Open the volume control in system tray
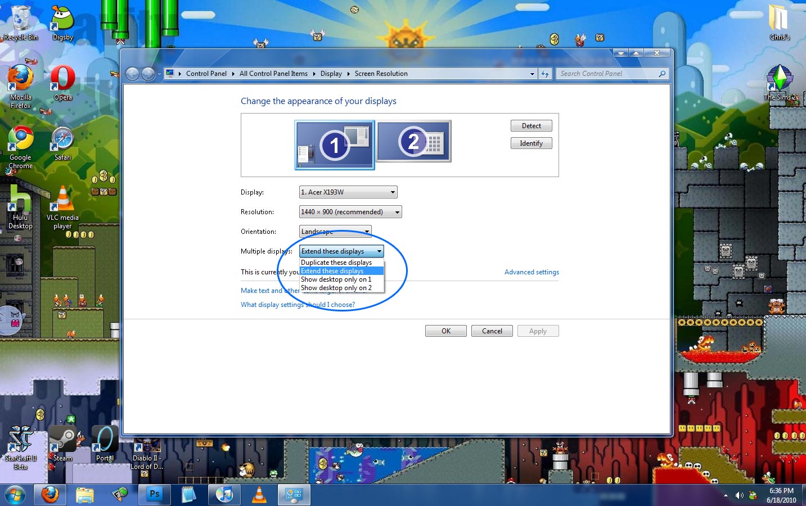 (739, 495)
